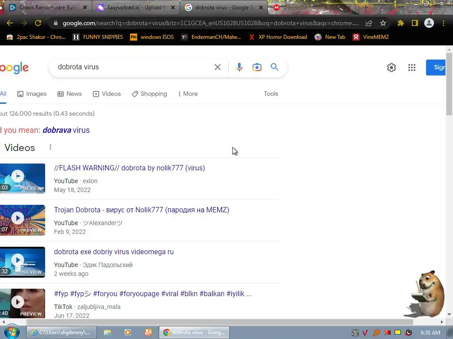Click the Chrome address bar URL
This screenshot has width=453, height=339.
click(210, 23)
